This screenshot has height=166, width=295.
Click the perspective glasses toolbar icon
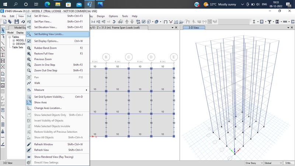coord(120,22)
